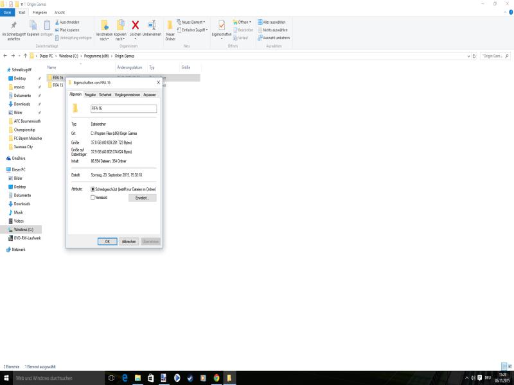The width and height of the screenshot is (514, 385).
Task: Select DVD-RW-Laufwerk in navigation pane
Action: 27,238
